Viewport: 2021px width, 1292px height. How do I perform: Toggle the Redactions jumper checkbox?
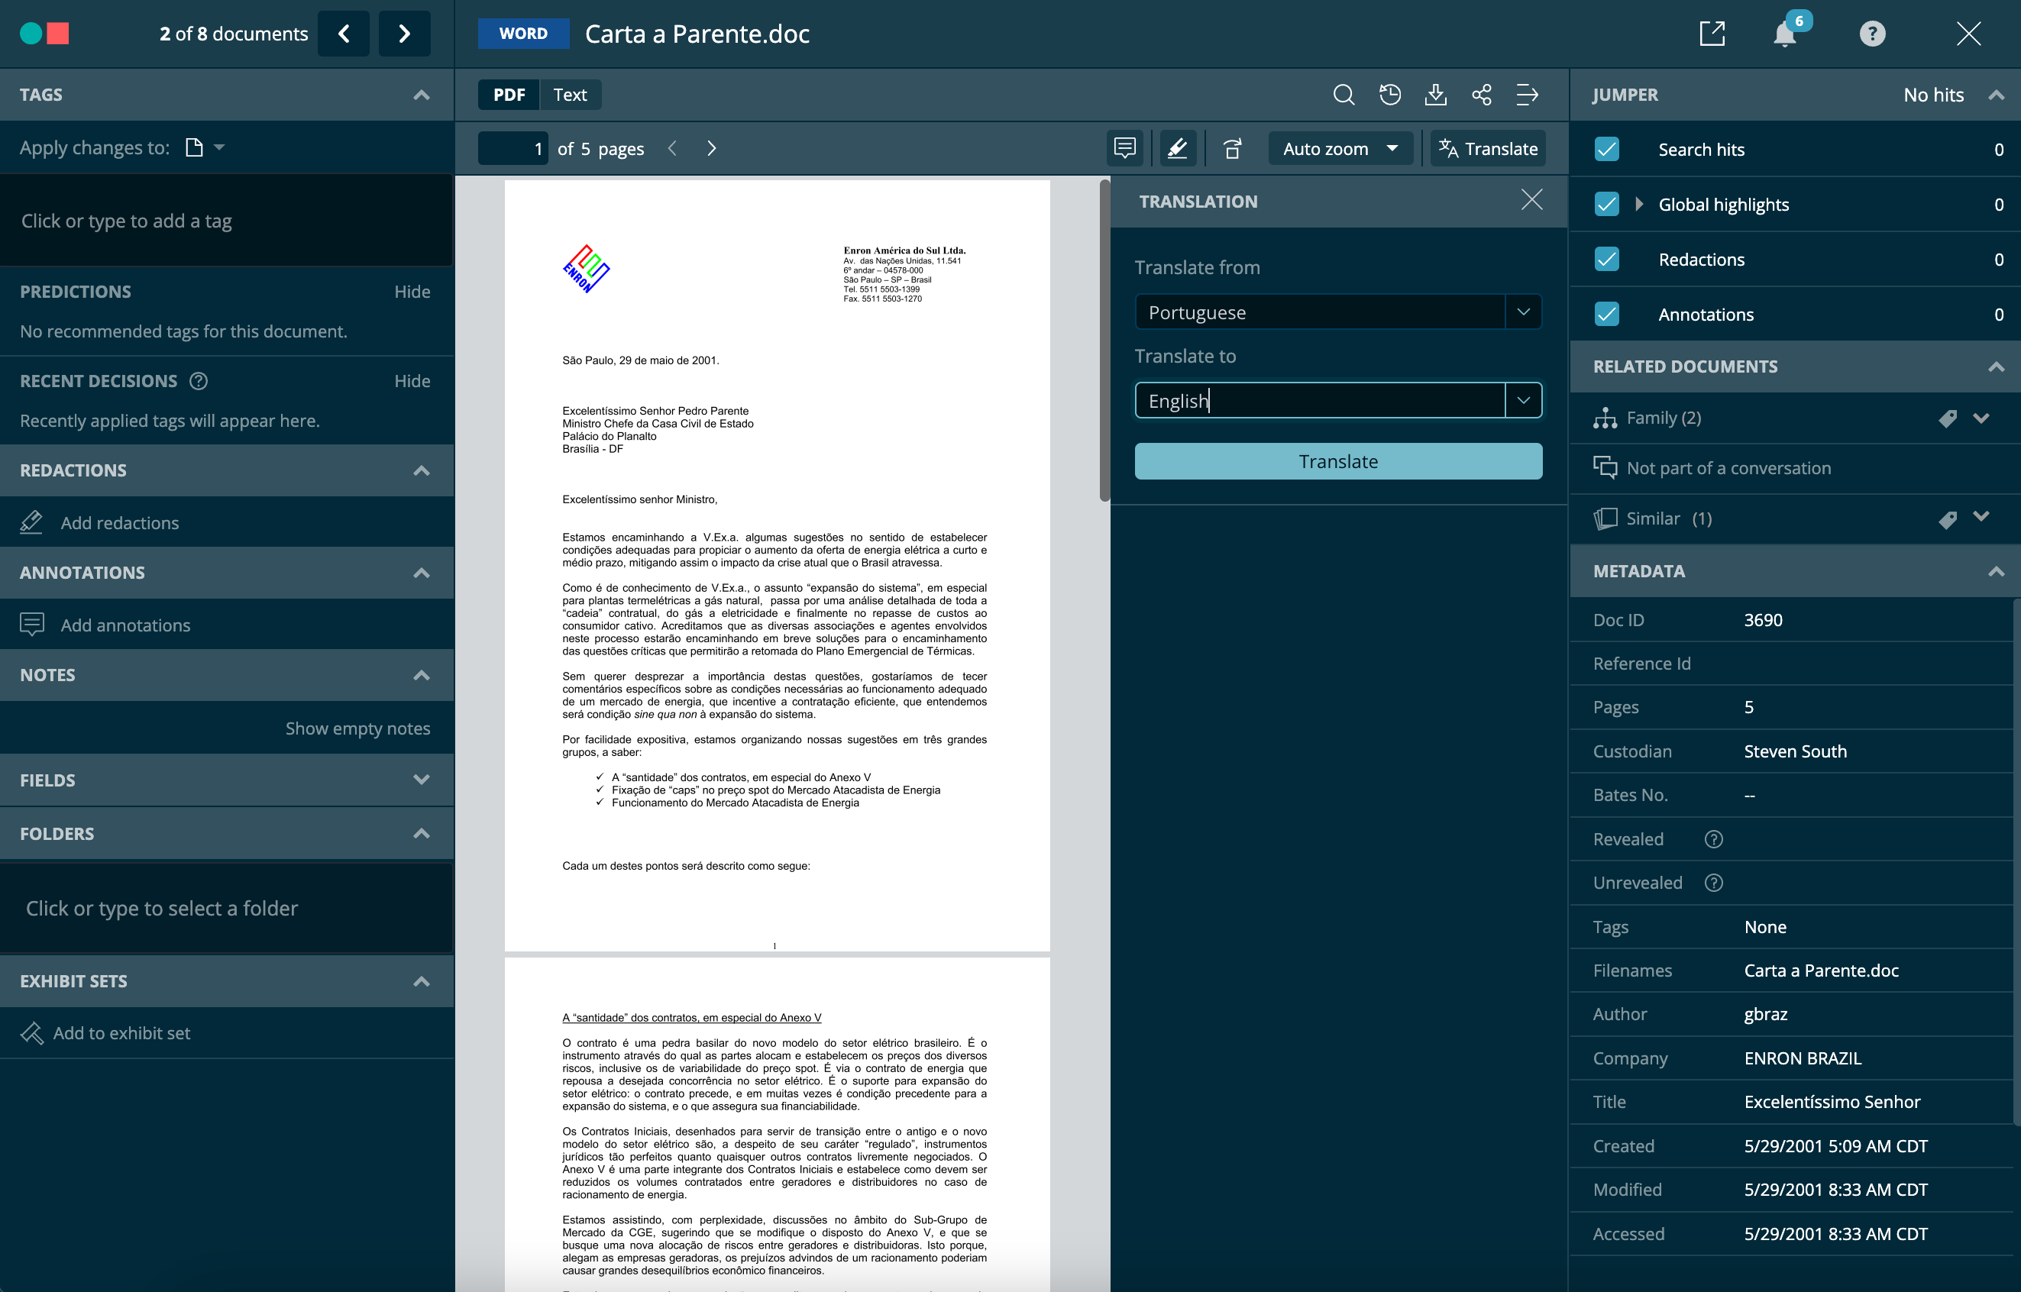coord(1605,259)
